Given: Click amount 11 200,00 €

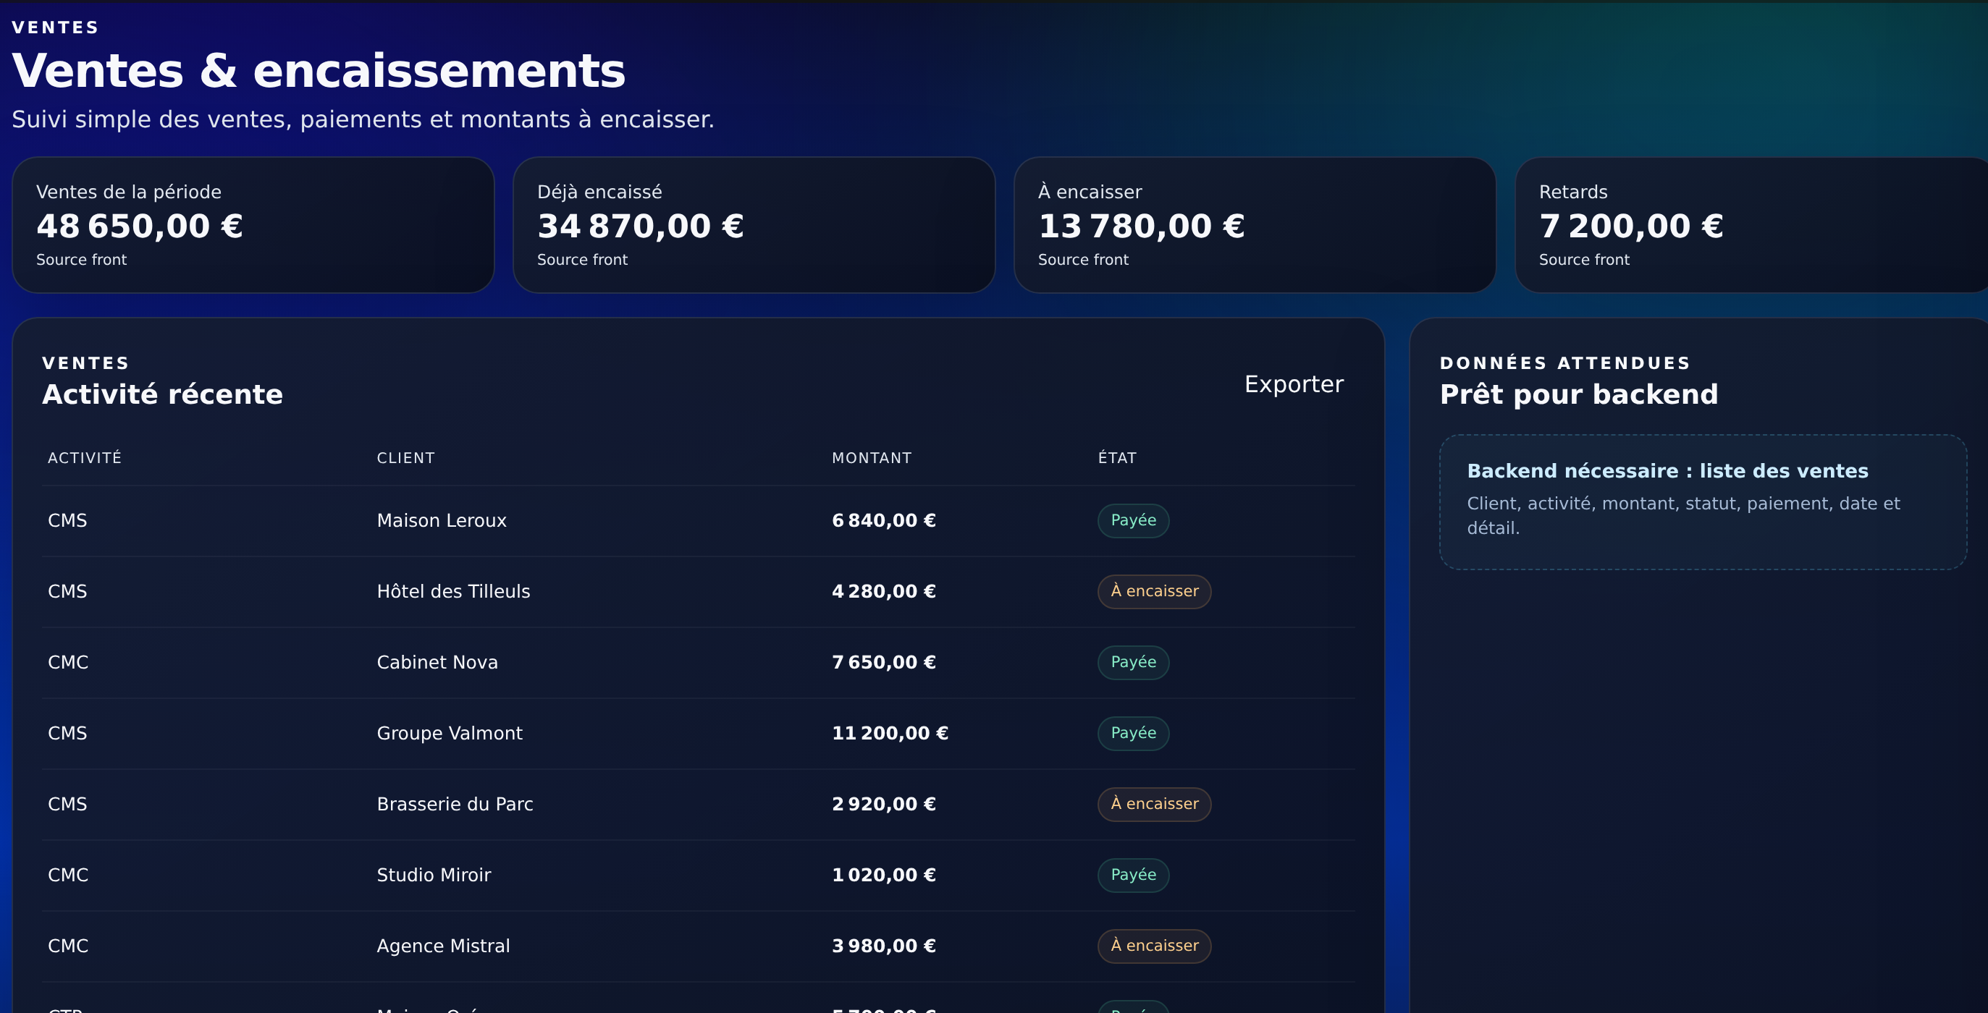Looking at the screenshot, I should (890, 734).
